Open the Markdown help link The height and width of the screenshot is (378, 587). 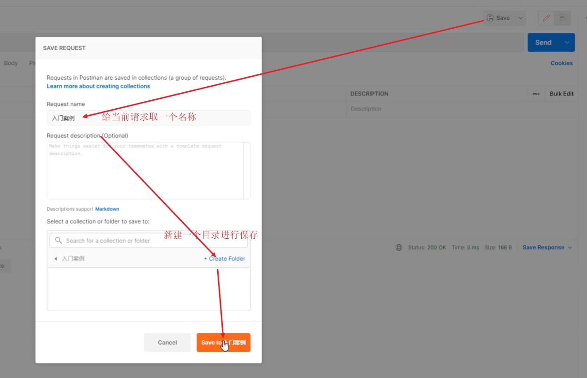(107, 209)
